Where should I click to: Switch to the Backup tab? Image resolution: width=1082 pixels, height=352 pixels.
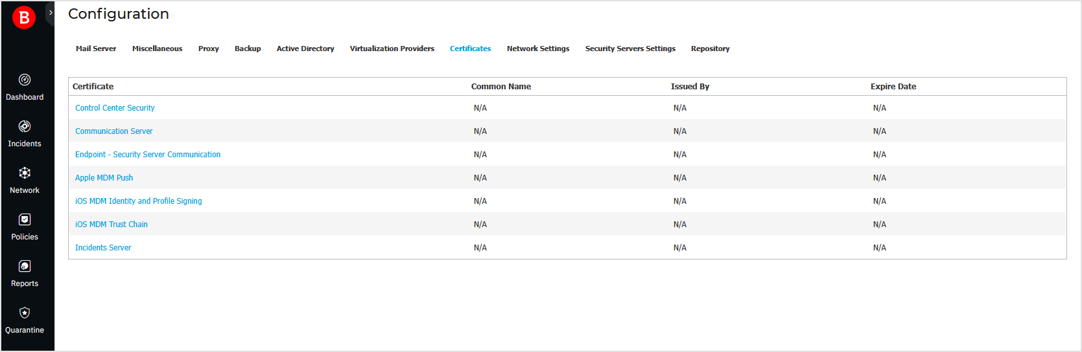[x=248, y=49]
